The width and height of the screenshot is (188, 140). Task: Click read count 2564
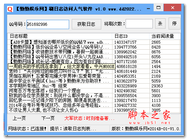pos(156,62)
